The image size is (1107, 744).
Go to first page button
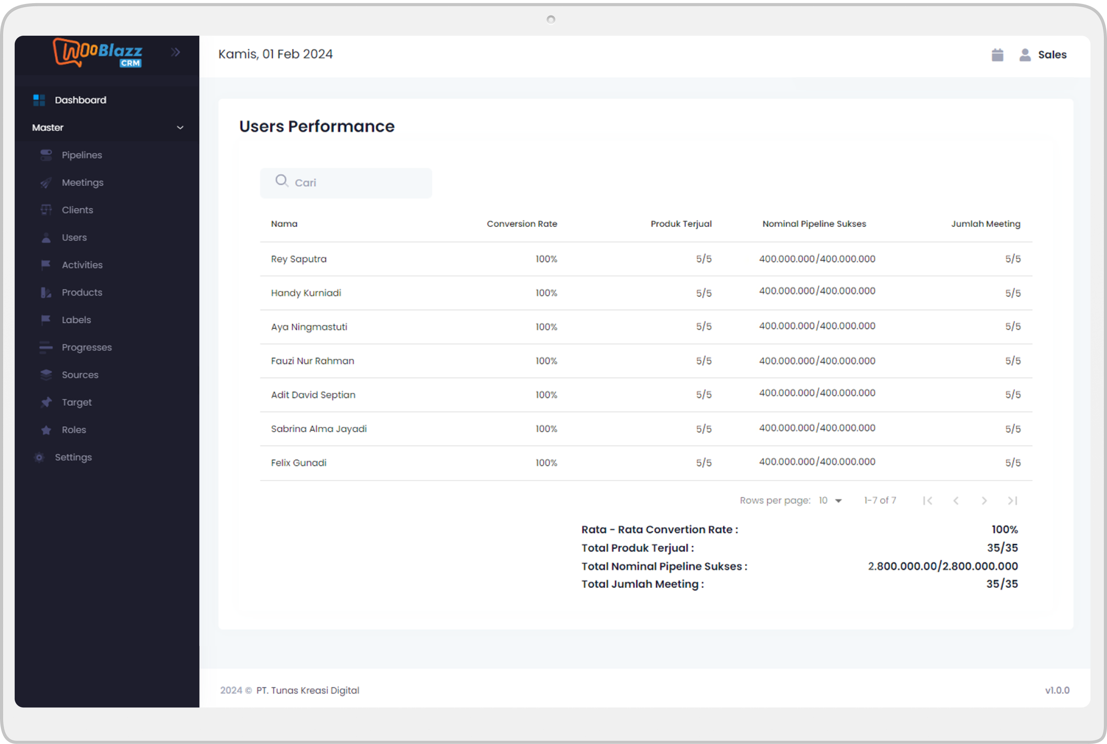928,501
